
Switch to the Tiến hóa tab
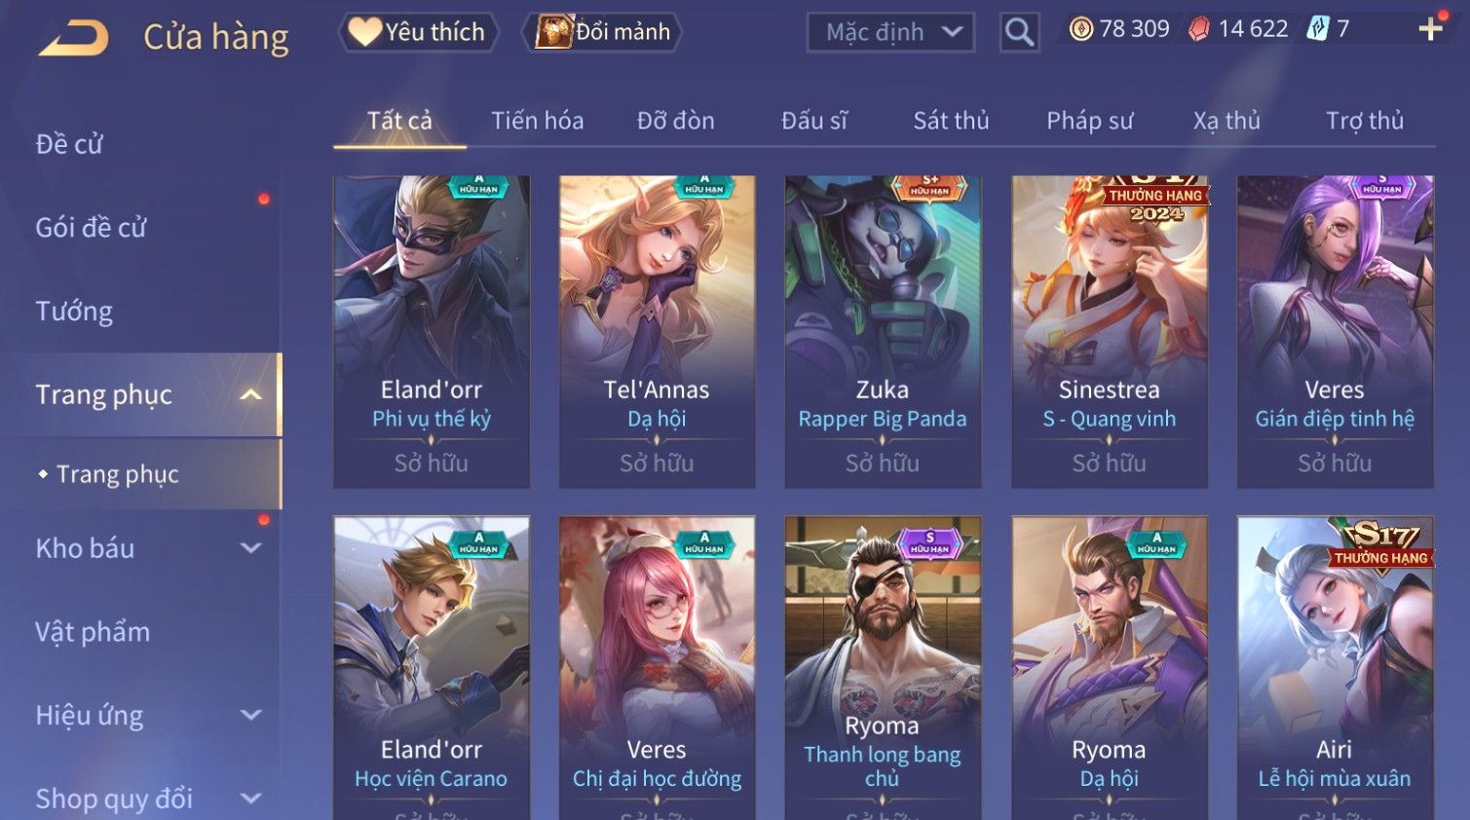pos(538,121)
